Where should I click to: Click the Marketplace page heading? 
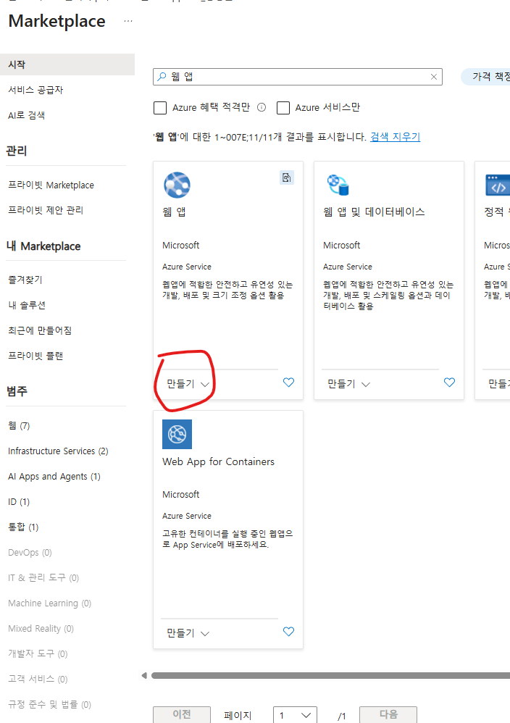pos(57,21)
